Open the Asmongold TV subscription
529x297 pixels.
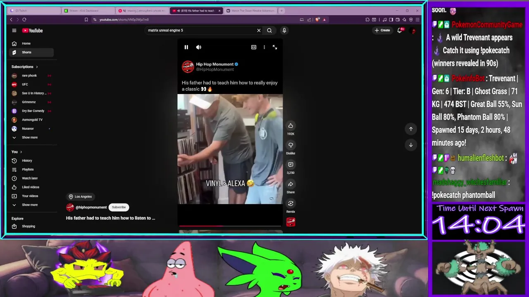click(31, 120)
